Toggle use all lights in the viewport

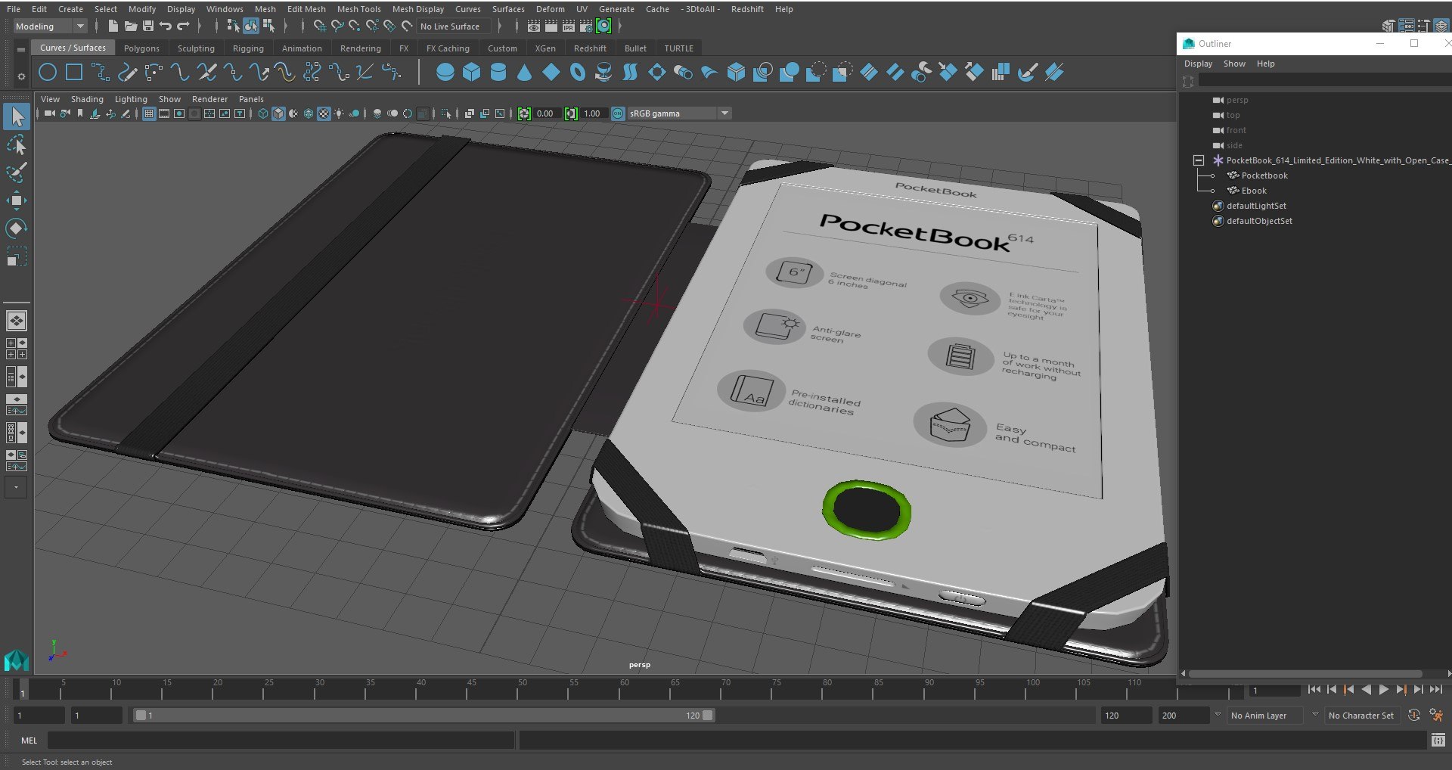click(339, 113)
